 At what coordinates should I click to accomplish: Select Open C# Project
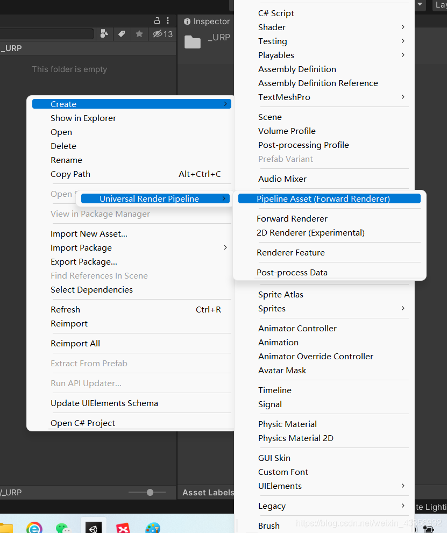pyautogui.click(x=132, y=423)
